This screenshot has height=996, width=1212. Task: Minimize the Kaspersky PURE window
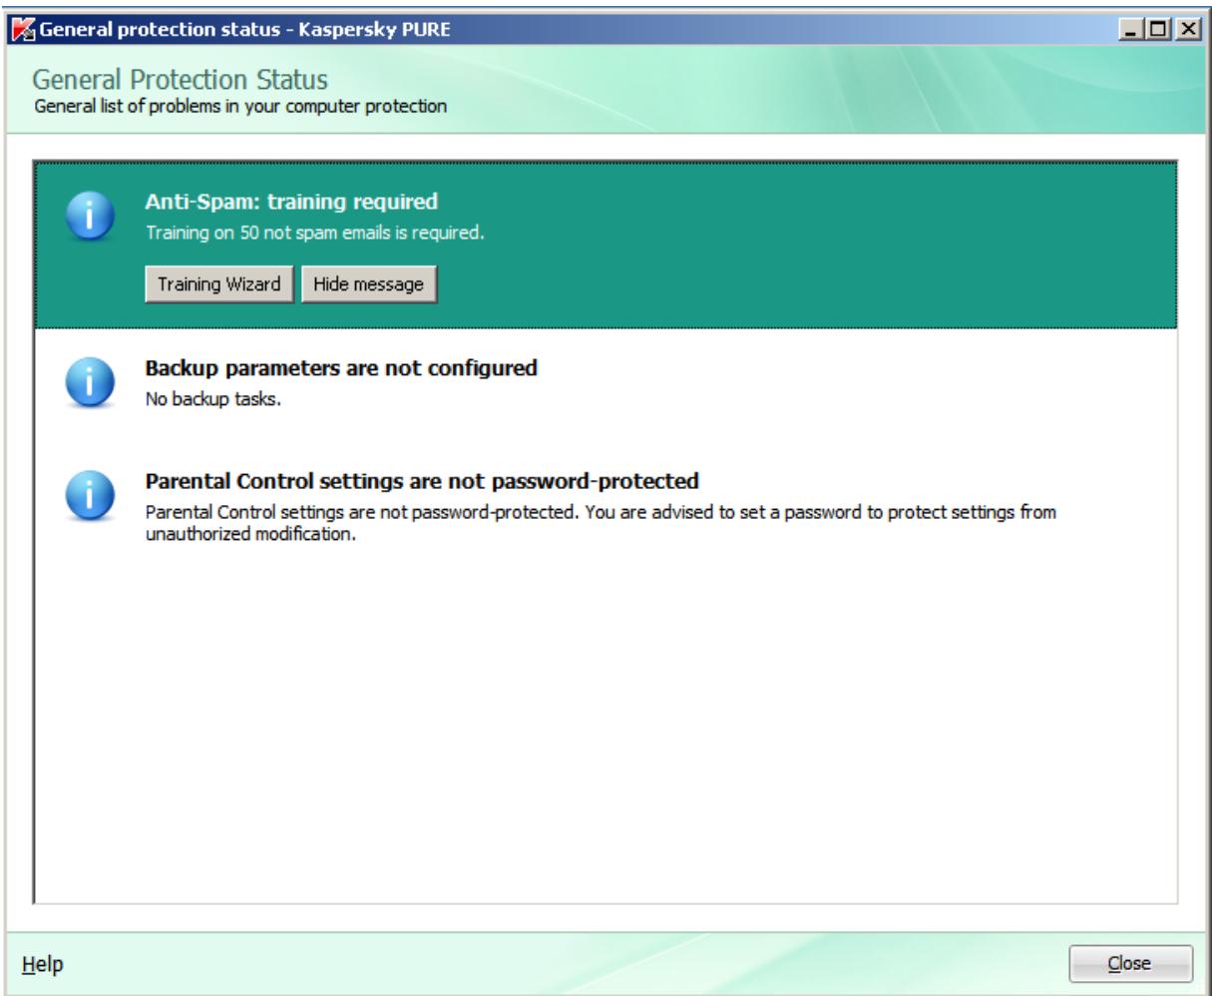tap(1130, 29)
